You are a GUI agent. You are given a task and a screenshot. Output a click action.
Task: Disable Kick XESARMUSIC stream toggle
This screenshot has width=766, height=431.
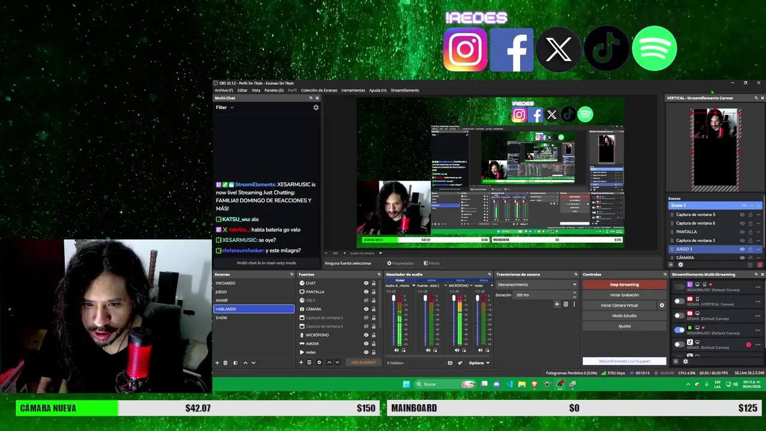pos(679,330)
